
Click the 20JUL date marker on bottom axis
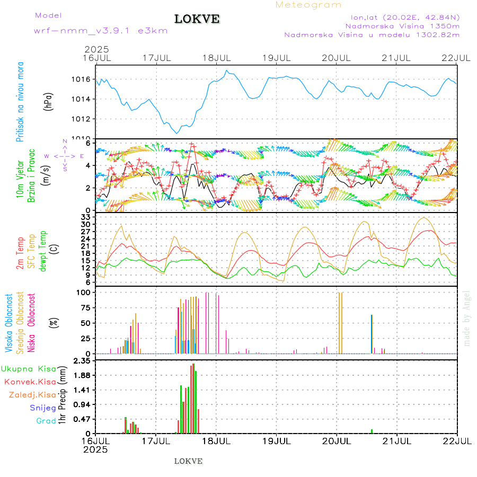point(337,440)
